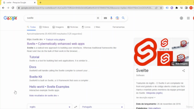The width and height of the screenshot is (194, 109).
Task: Open the SVELTE wordmark logo thumbnail
Action: pyautogui.click(x=164, y=45)
